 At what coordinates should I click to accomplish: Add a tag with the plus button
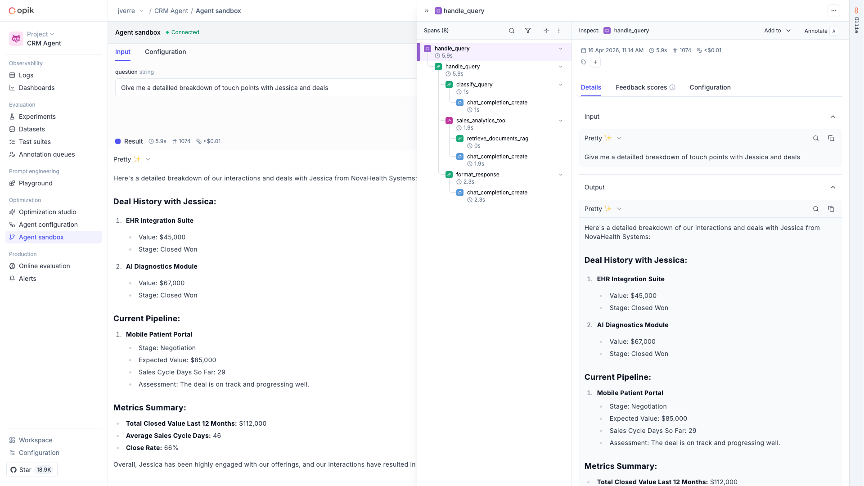595,62
